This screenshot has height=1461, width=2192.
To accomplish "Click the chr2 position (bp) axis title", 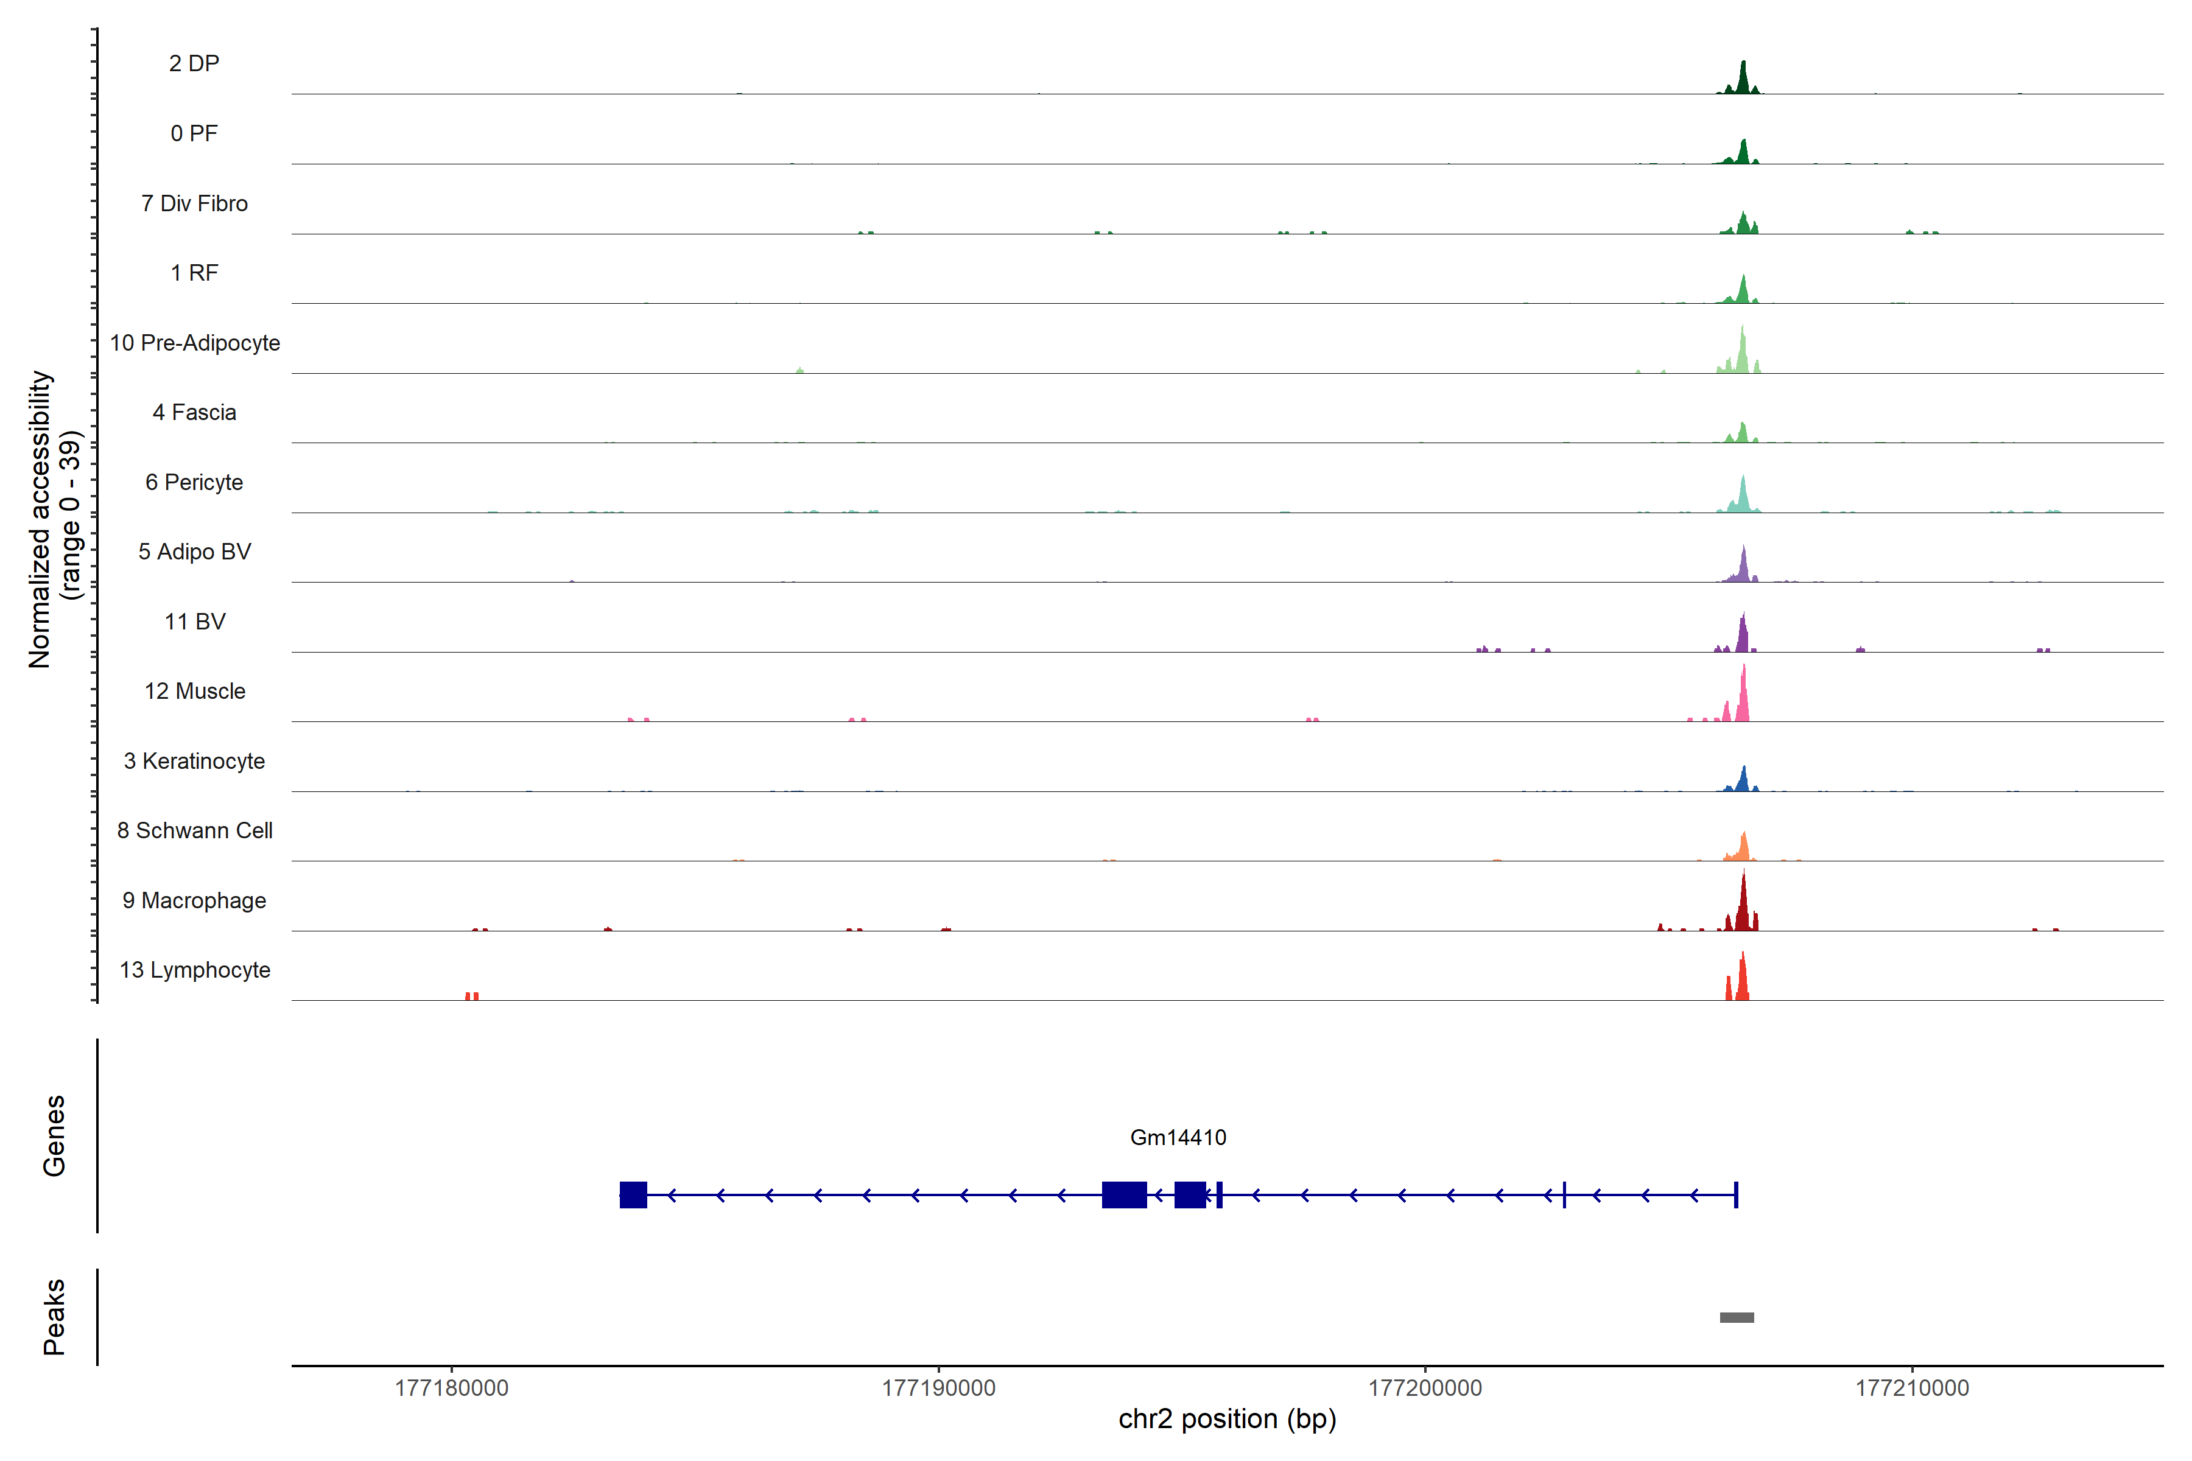I will pos(1226,1419).
